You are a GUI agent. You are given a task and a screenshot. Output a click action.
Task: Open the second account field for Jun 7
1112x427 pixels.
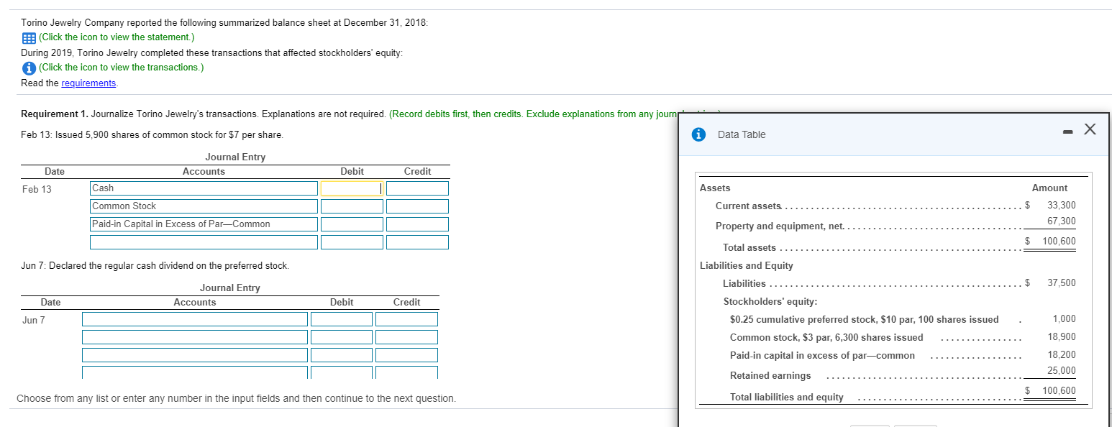195,337
